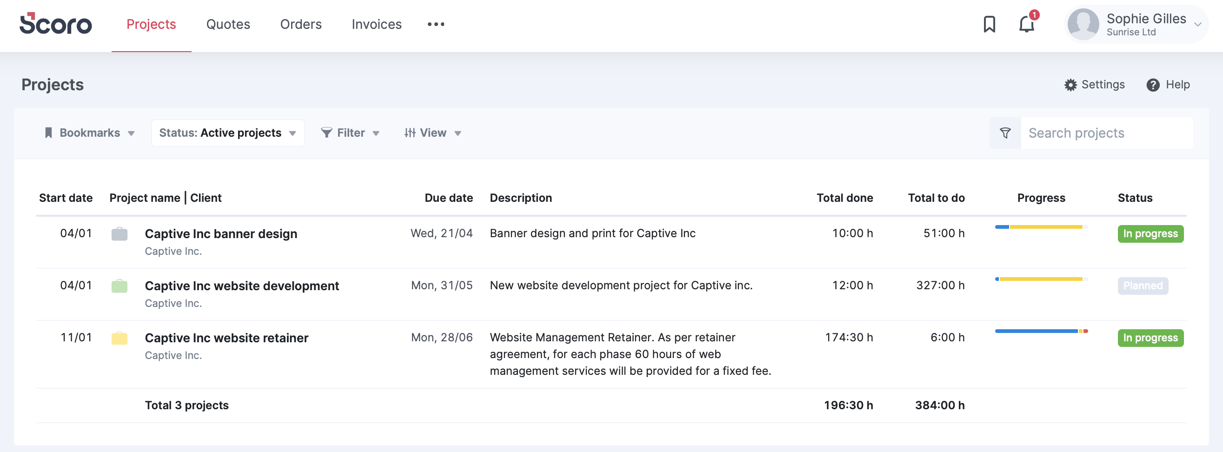Switch to the Projects tab
1223x452 pixels.
151,24
